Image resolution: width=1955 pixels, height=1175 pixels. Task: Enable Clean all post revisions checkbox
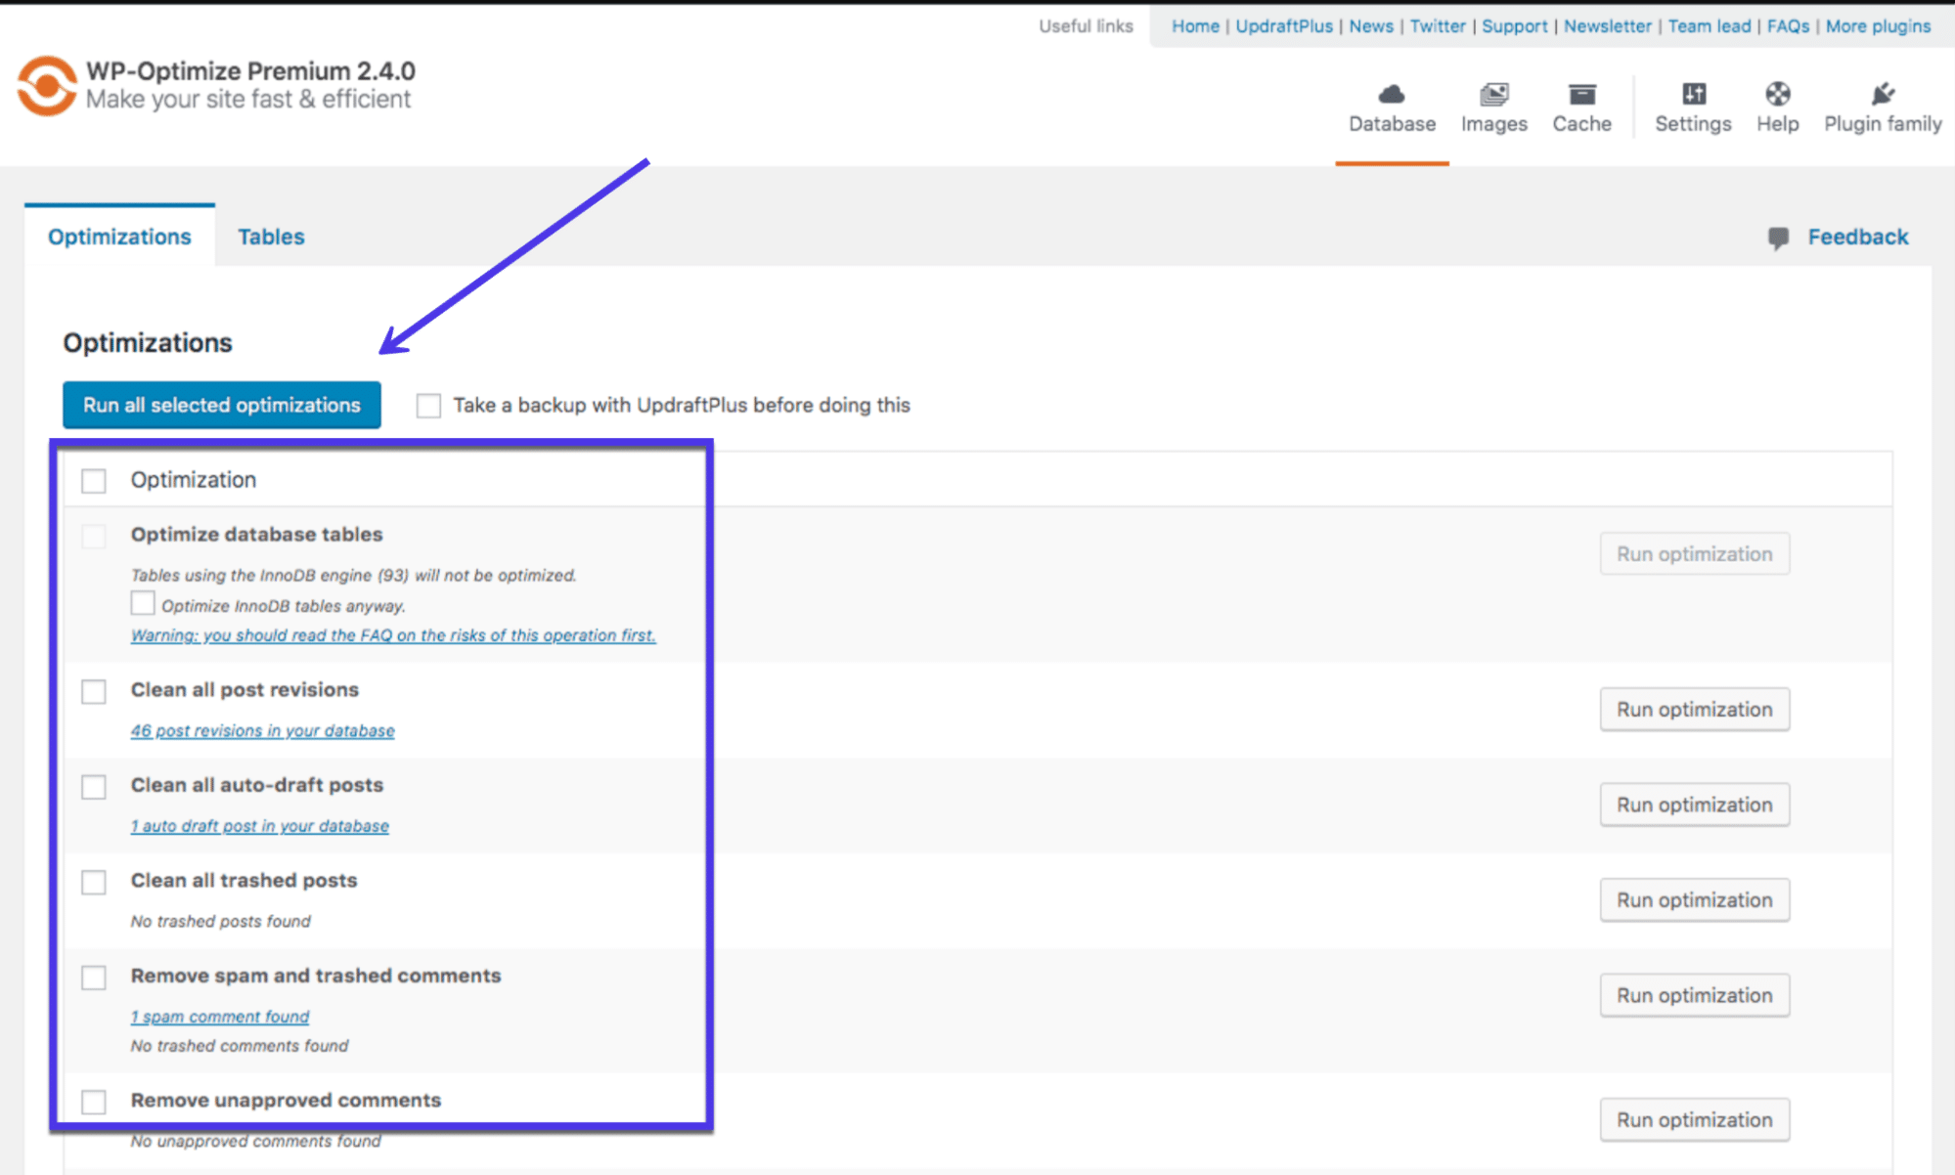92,689
